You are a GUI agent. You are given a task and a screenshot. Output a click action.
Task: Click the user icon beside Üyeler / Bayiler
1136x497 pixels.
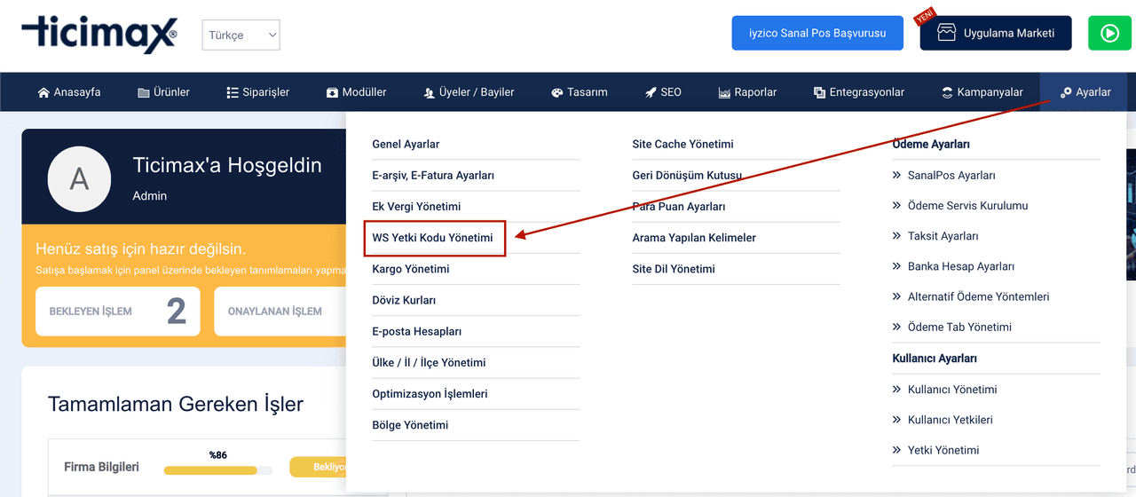(430, 92)
